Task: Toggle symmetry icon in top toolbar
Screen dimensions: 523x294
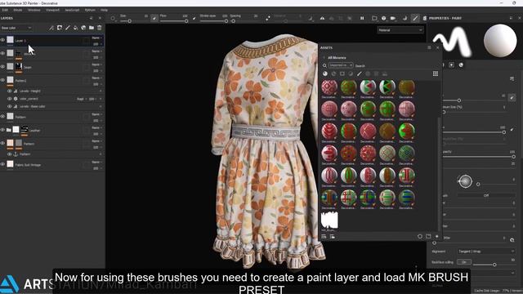Action: click(322, 18)
